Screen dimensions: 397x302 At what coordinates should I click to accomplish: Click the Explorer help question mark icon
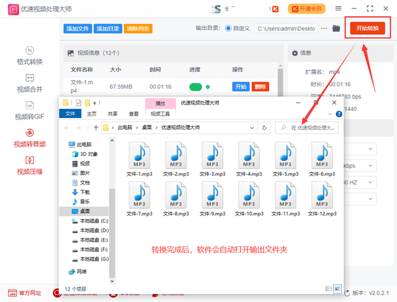(x=339, y=114)
